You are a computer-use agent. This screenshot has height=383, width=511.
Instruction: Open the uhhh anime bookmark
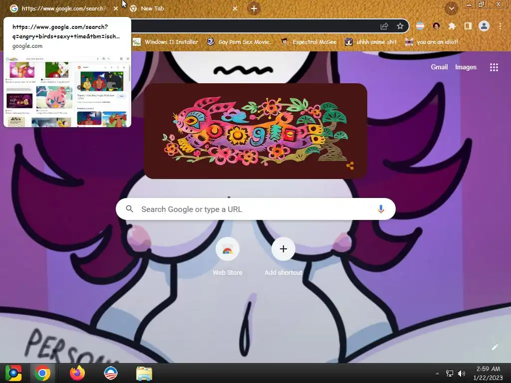tap(371, 42)
